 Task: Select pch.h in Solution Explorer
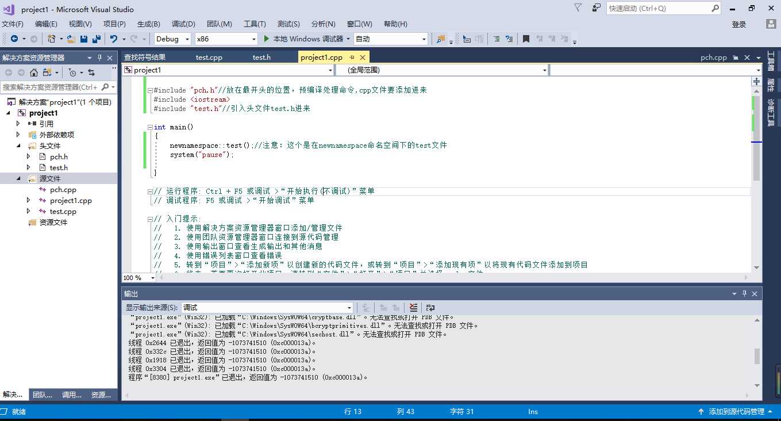(x=59, y=156)
